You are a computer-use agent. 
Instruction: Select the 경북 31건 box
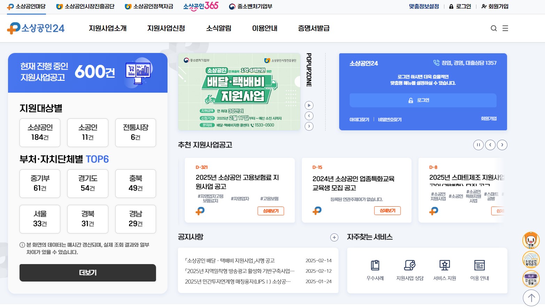click(88, 219)
